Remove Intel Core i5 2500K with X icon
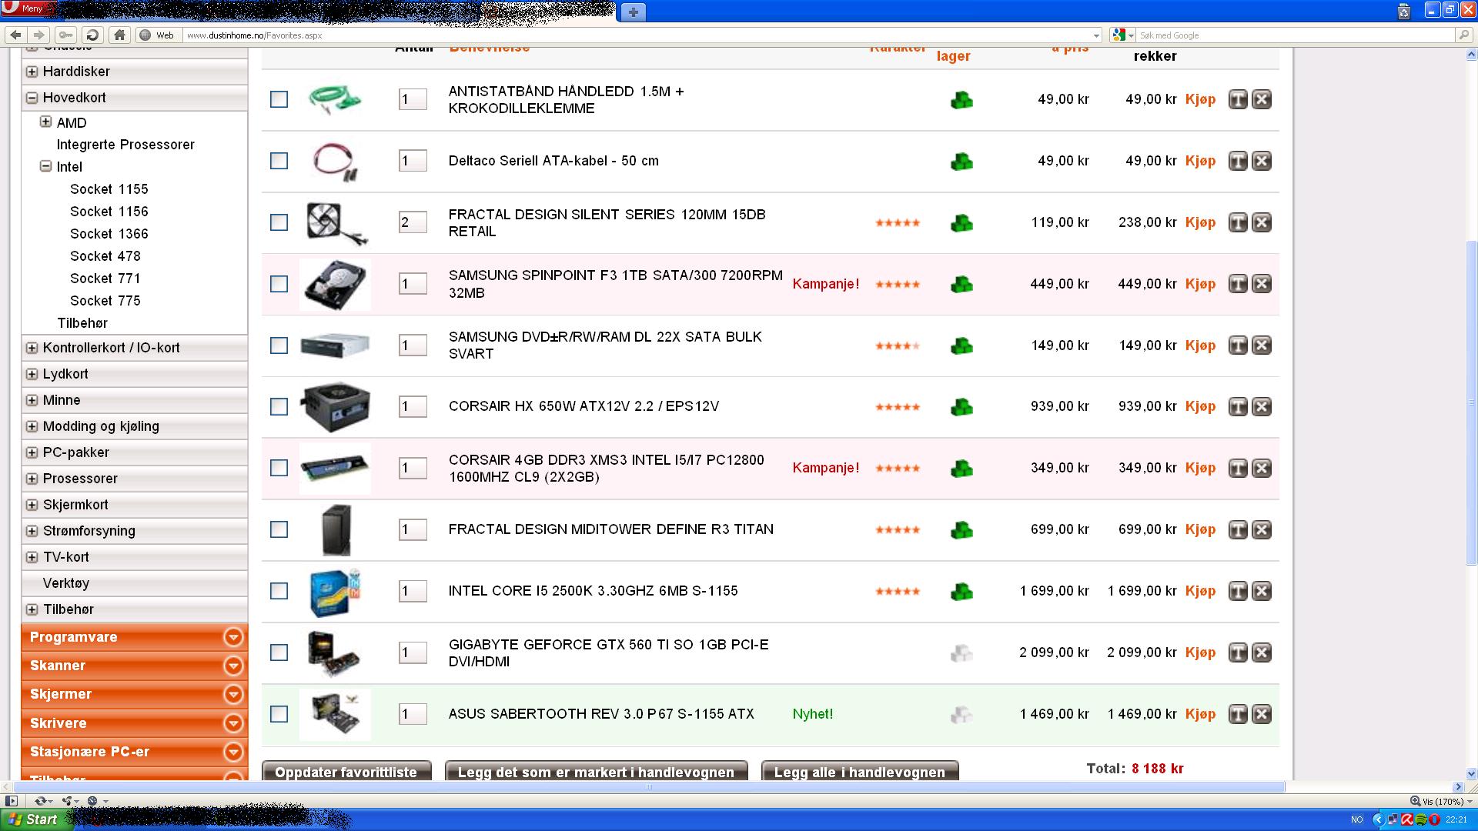The height and width of the screenshot is (831, 1478). (x=1262, y=591)
